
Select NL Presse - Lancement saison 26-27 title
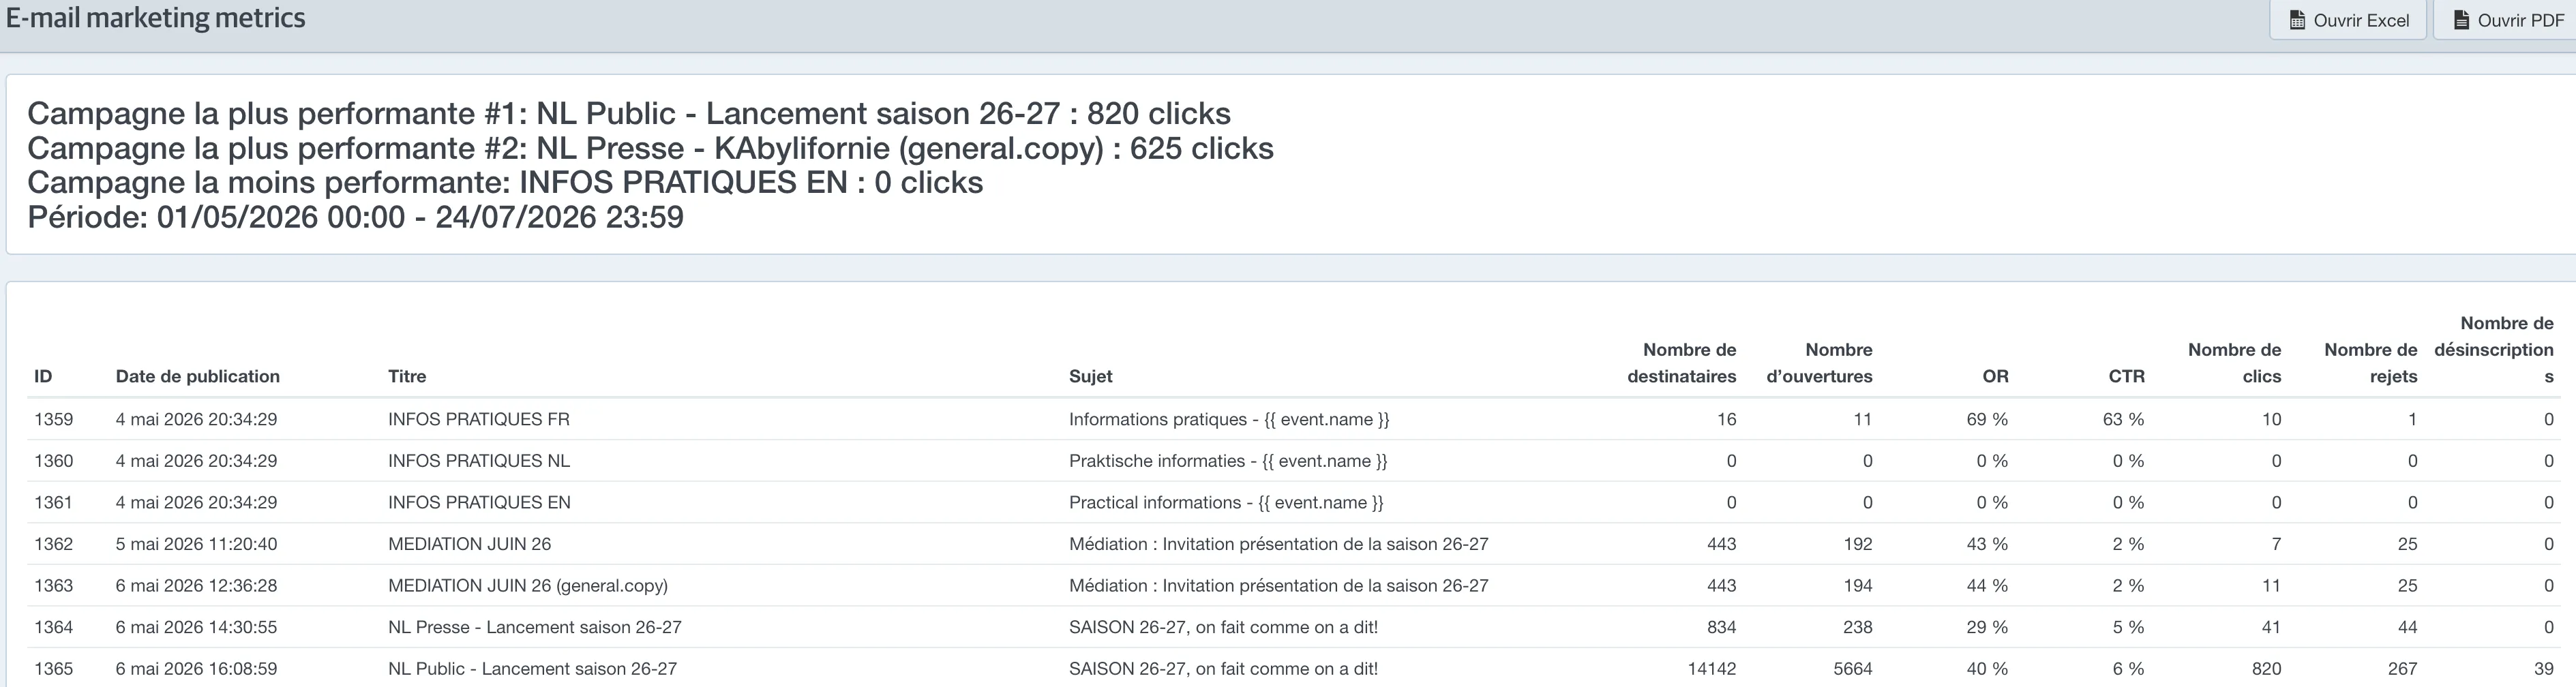coord(535,627)
